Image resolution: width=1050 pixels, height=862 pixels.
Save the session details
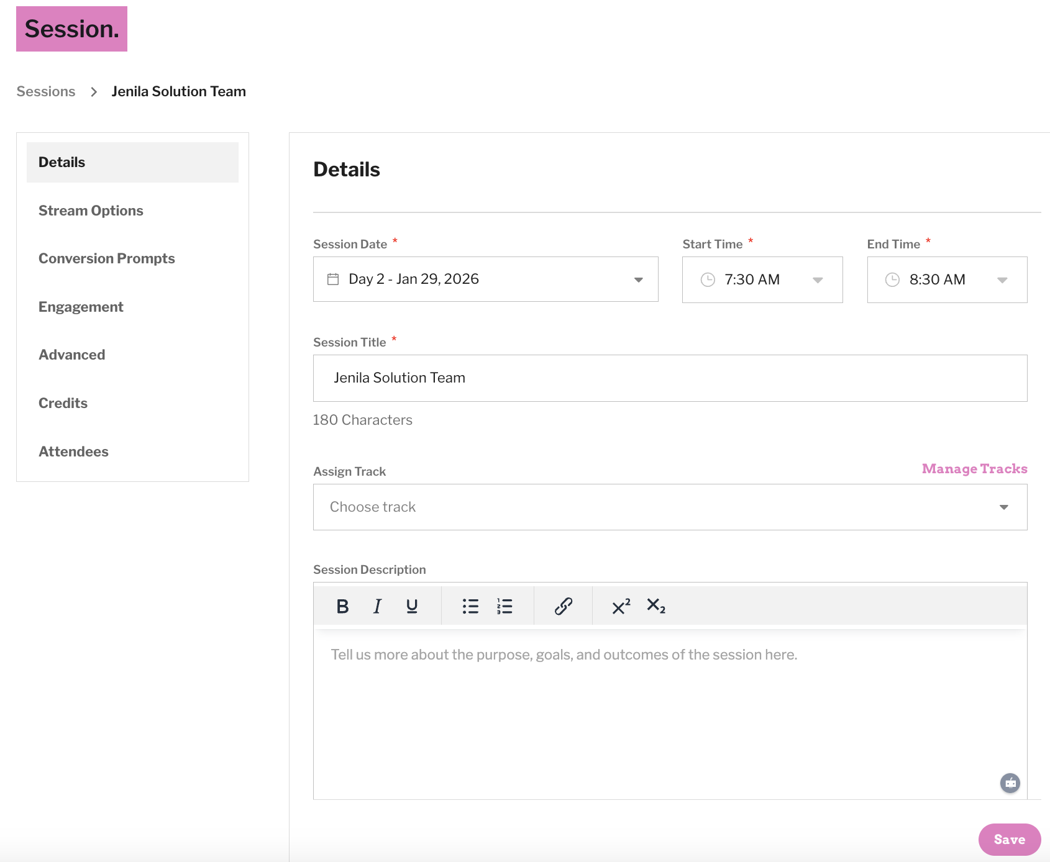click(1010, 840)
